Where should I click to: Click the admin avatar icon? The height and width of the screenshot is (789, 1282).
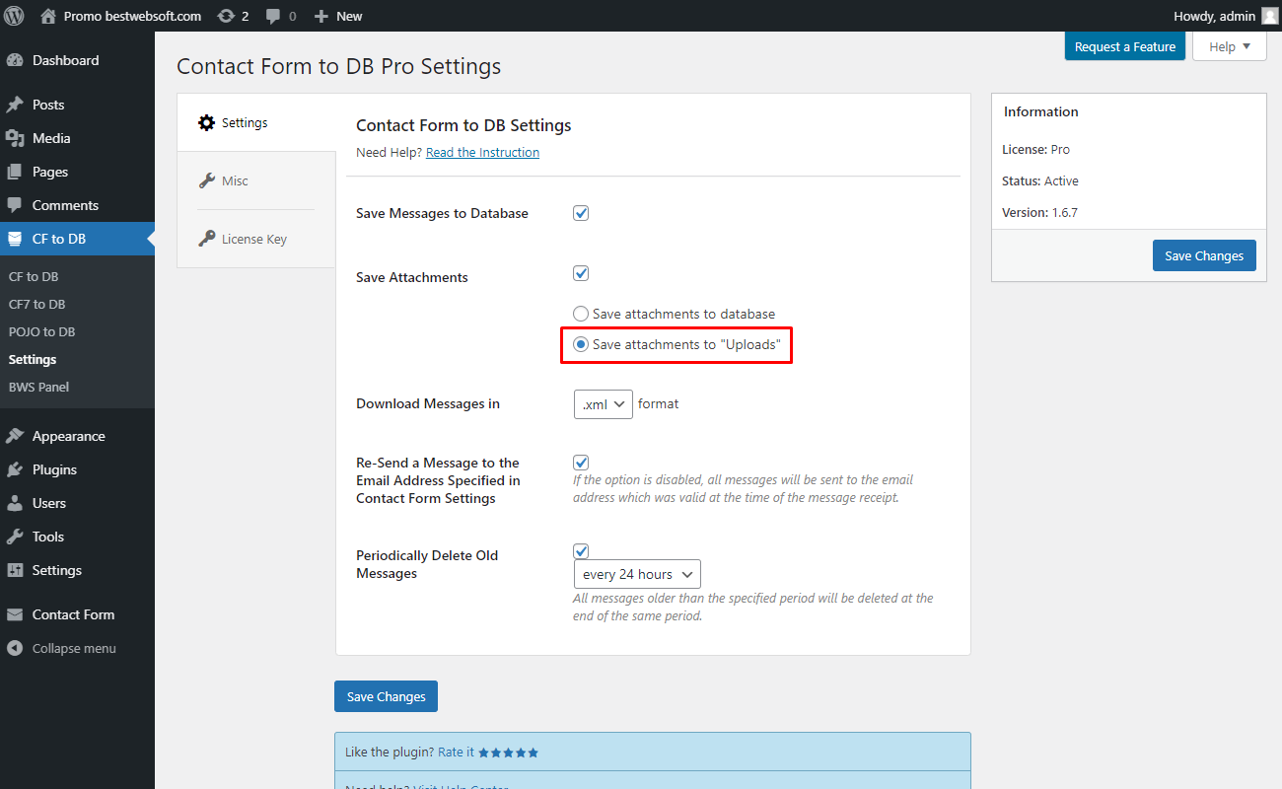click(1269, 16)
